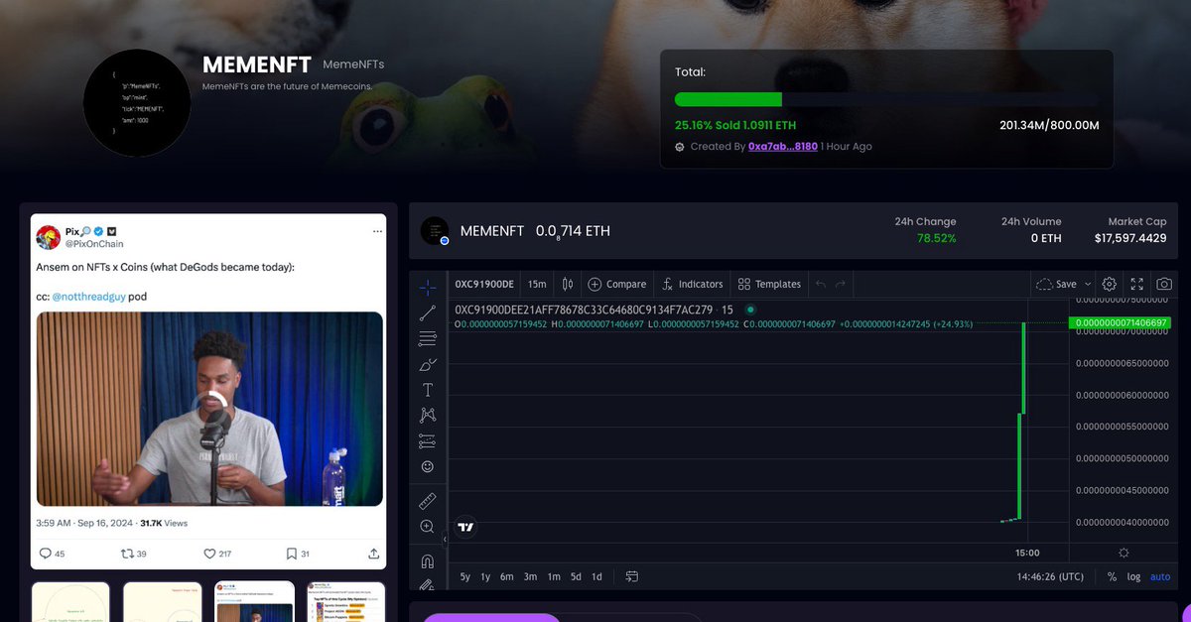The height and width of the screenshot is (622, 1191).
Task: Open the Templates menu
Action: pos(769,284)
